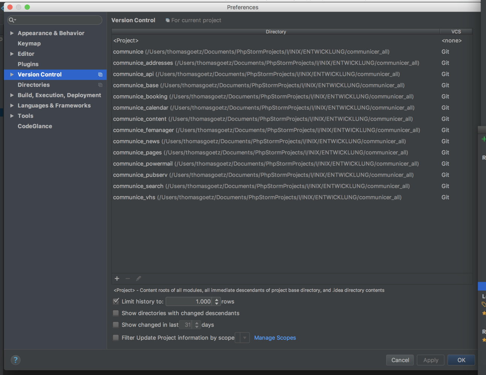Click the Manage Scopes link

tap(275, 338)
